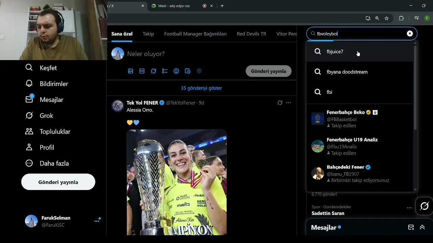Open a new browser tab
Image resolution: width=433 pixels, height=243 pixels.
click(x=222, y=6)
